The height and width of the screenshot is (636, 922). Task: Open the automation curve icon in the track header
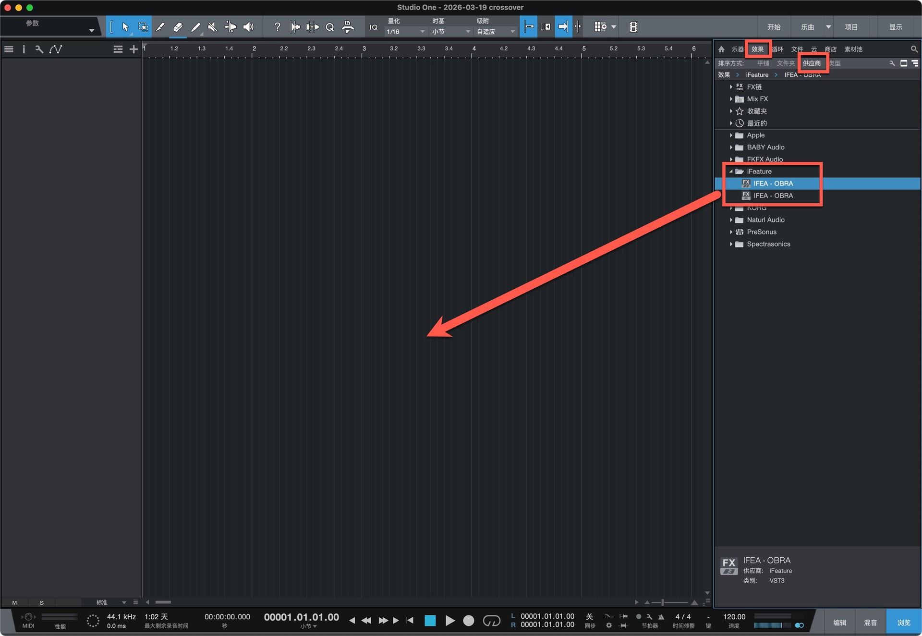56,49
